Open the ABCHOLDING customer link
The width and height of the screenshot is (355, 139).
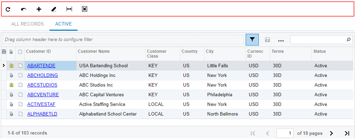point(43,75)
